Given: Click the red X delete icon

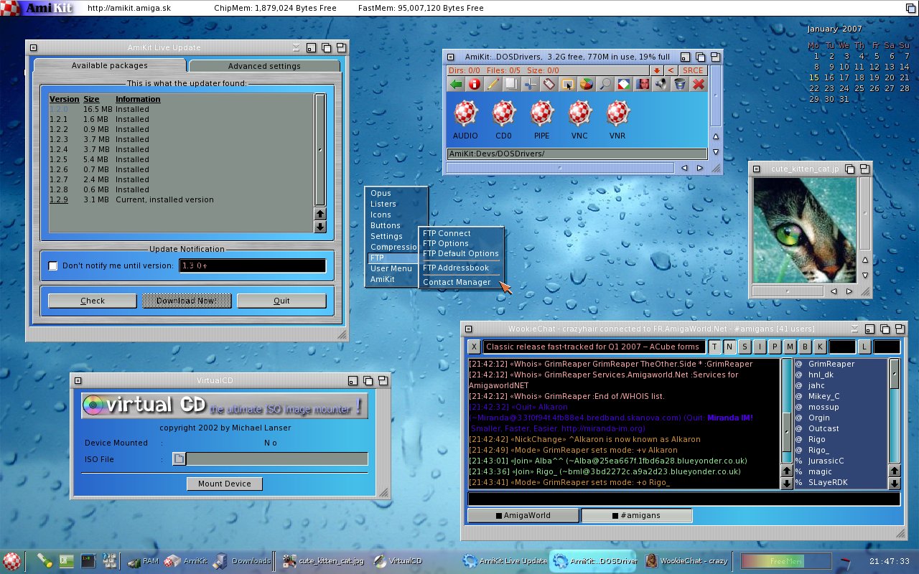Looking at the screenshot, I should pos(698,85).
